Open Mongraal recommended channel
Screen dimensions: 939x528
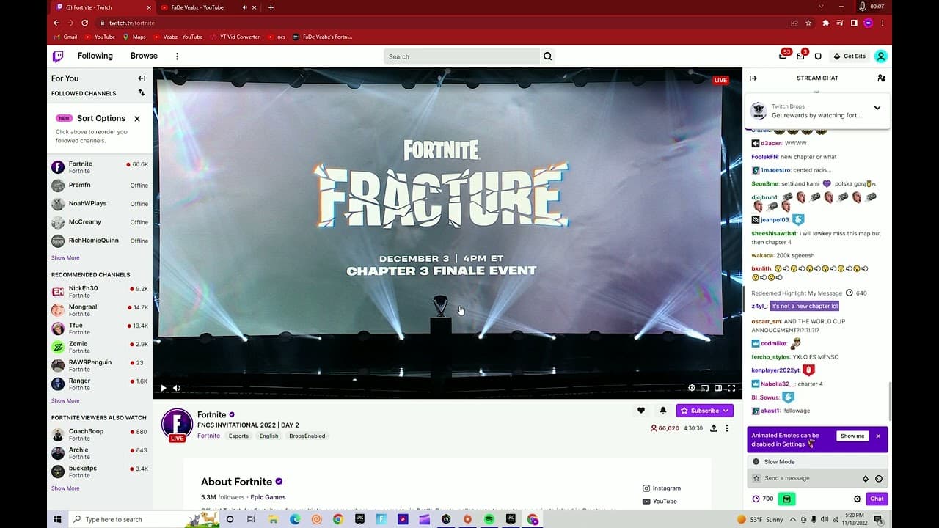[100, 310]
